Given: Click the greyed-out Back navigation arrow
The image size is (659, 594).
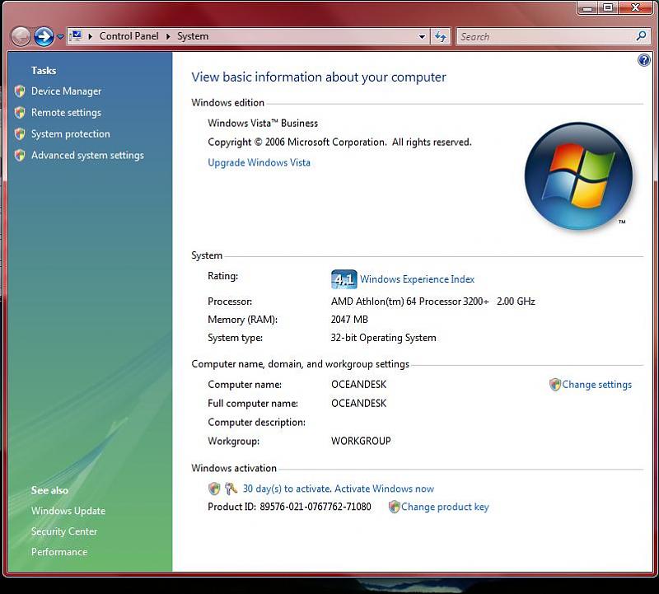Looking at the screenshot, I should click(21, 36).
